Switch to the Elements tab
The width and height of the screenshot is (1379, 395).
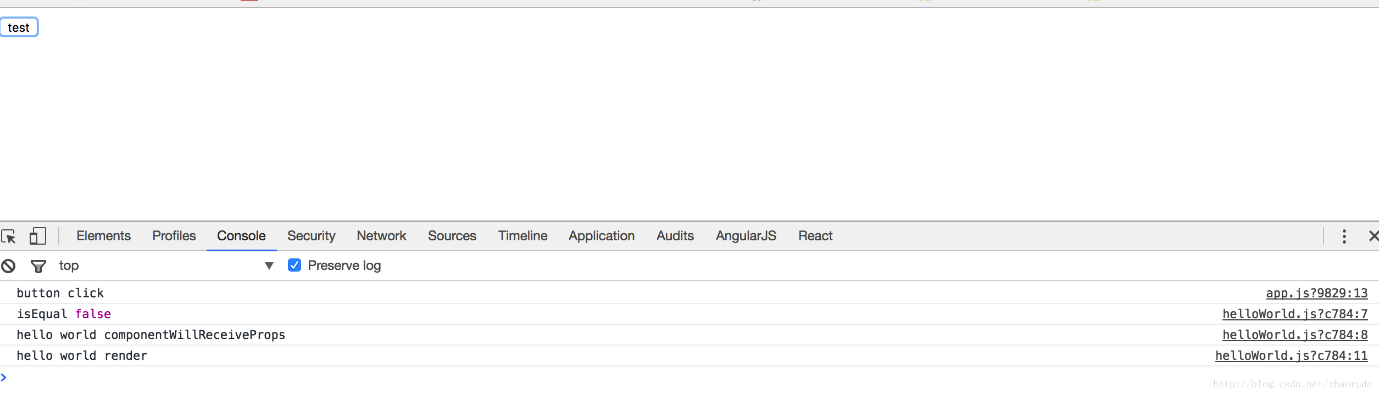click(103, 236)
